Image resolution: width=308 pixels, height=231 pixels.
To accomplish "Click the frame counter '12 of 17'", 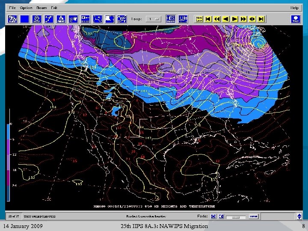I will pos(14,216).
